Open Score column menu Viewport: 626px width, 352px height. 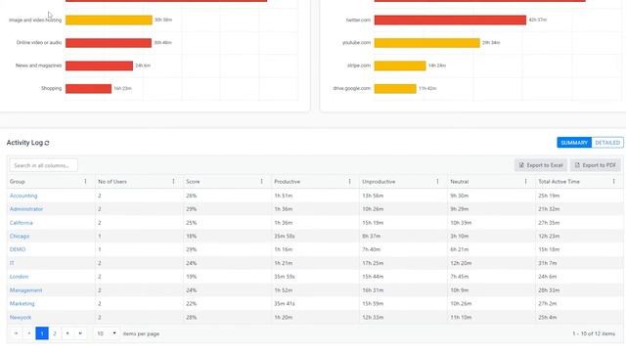(262, 182)
